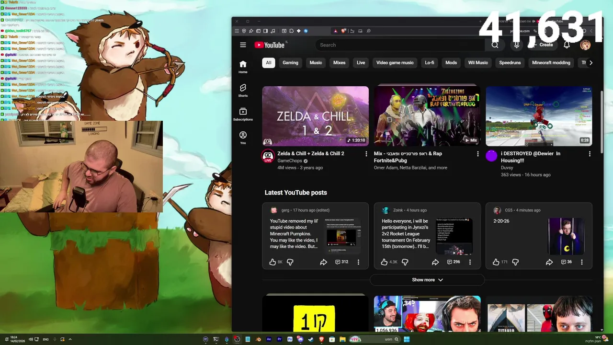Viewport: 613px width, 345px height.
Task: Start voice search with microphone icon
Action: coord(516,45)
